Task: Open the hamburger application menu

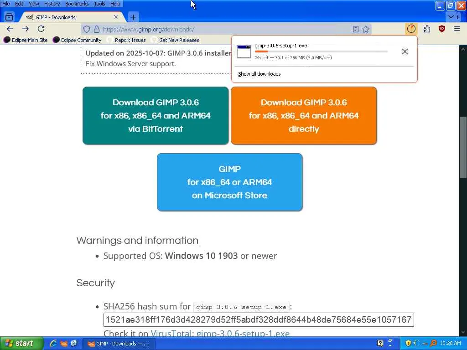Action: pyautogui.click(x=457, y=29)
